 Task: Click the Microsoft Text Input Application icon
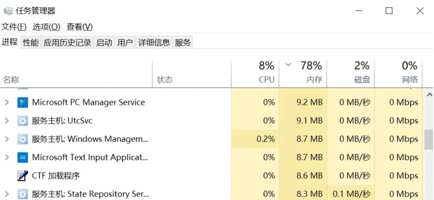click(22, 157)
